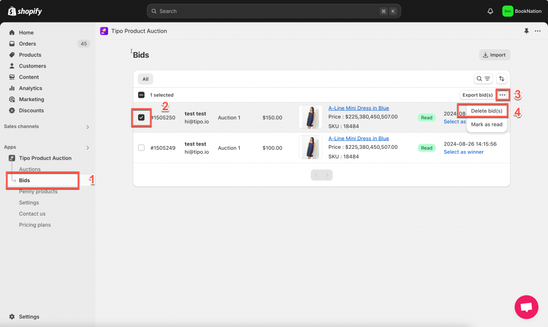Expand the Sales channels section
Image resolution: width=548 pixels, height=327 pixels.
88,127
